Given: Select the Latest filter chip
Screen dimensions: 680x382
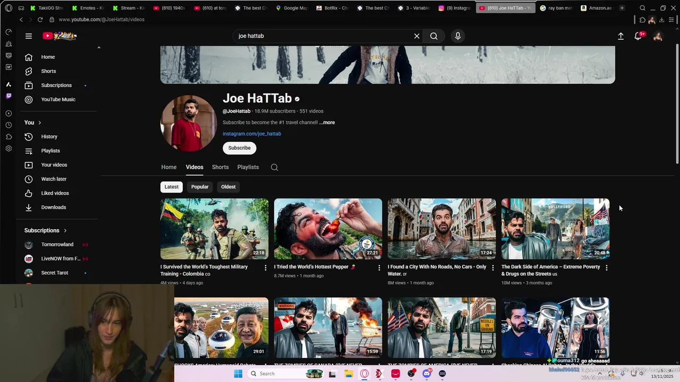Looking at the screenshot, I should tap(172, 187).
